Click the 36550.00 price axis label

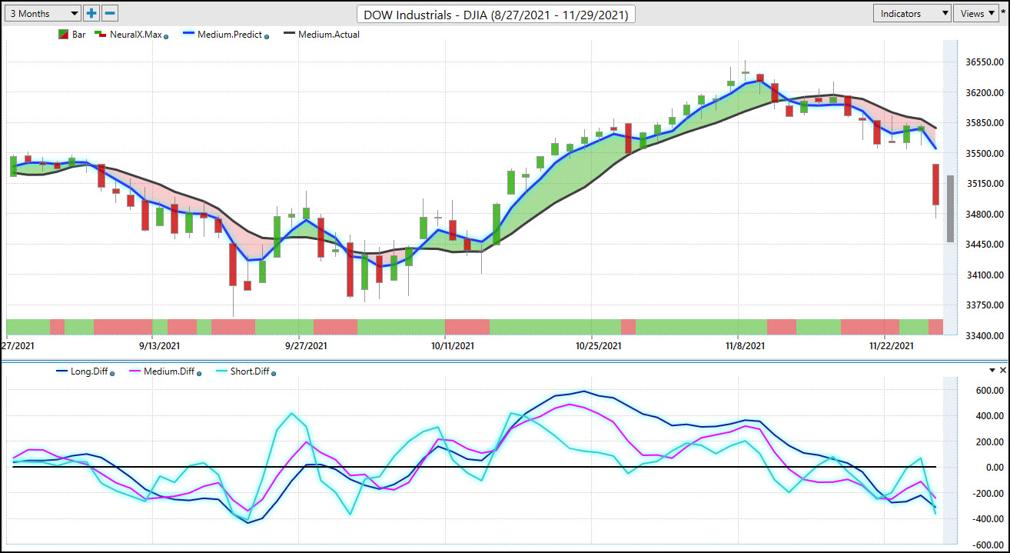click(985, 62)
